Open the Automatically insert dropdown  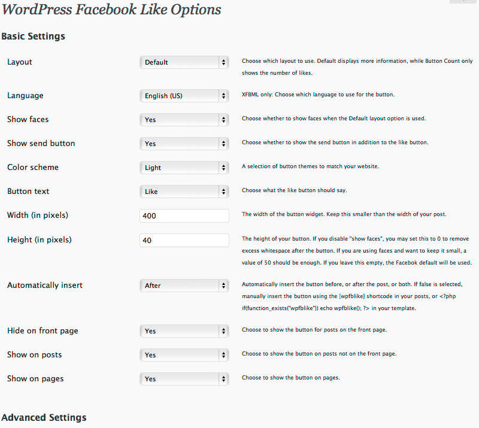click(184, 286)
